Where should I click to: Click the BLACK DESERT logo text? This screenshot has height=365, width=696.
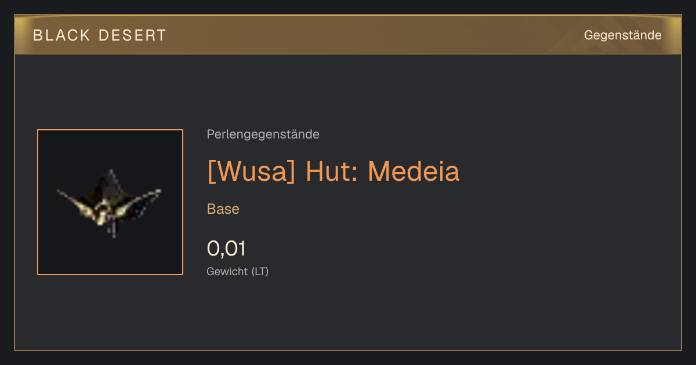pyautogui.click(x=100, y=35)
